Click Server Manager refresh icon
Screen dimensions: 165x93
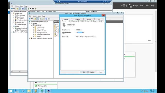click(124, 6)
